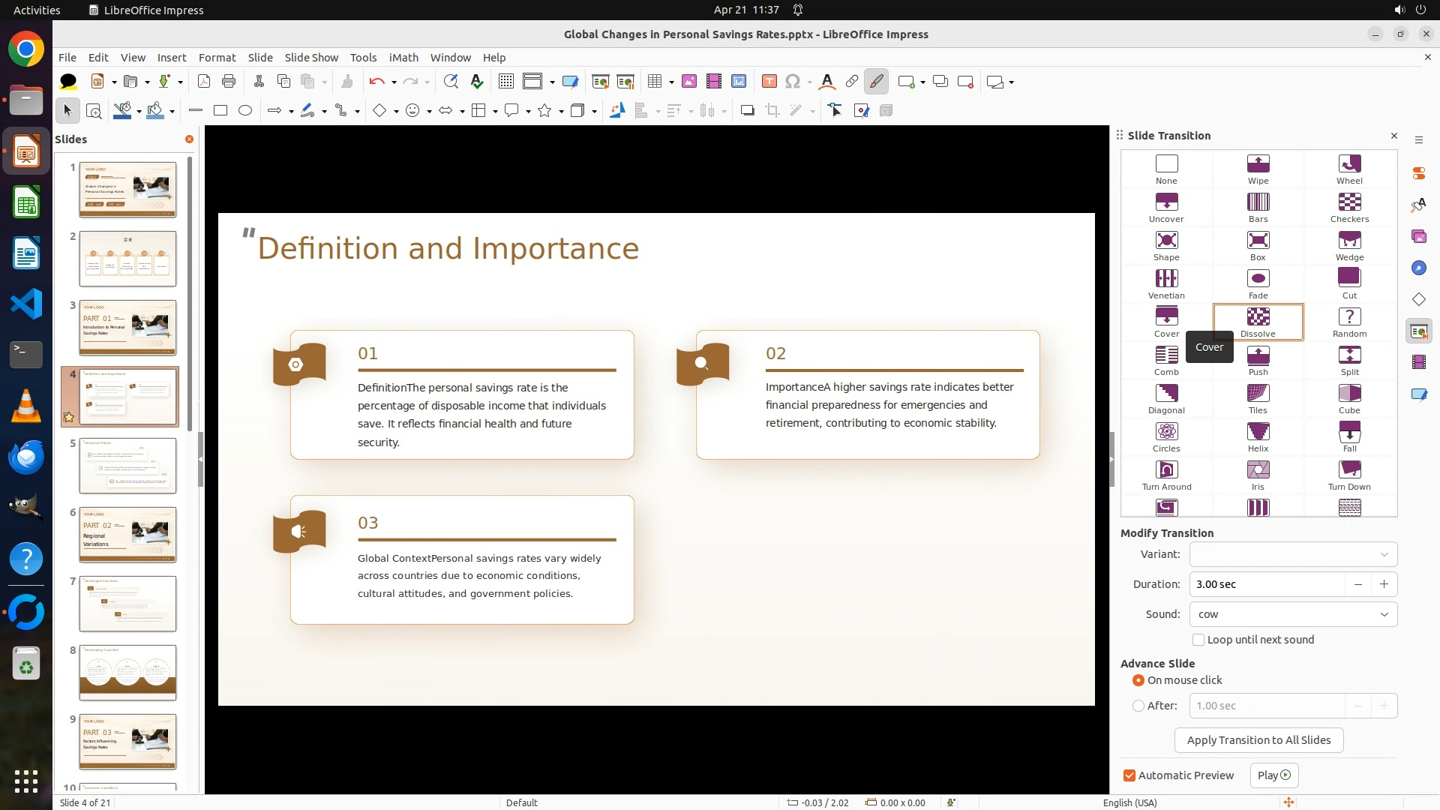This screenshot has height=810, width=1440.
Task: Open the Slide Show menu
Action: (x=311, y=57)
